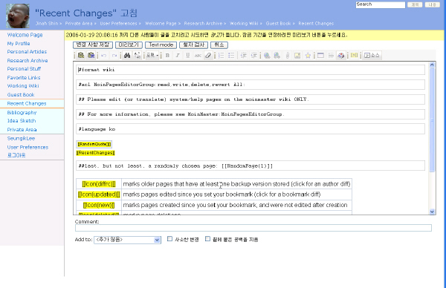Screen dimensions: 446x288
Task: Click the editor scrollbar up arrow
Action: (432, 65)
